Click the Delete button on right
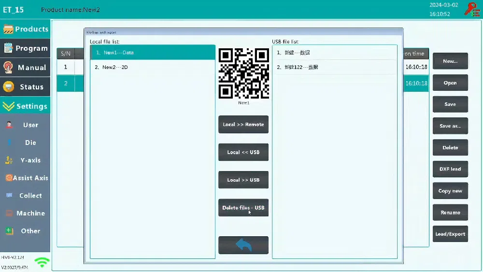 coord(450,147)
